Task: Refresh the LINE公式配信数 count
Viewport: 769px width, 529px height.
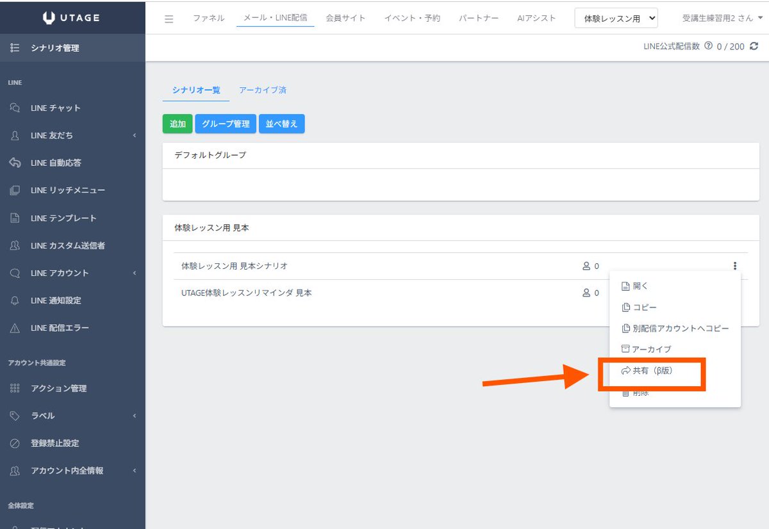Action: coord(754,46)
